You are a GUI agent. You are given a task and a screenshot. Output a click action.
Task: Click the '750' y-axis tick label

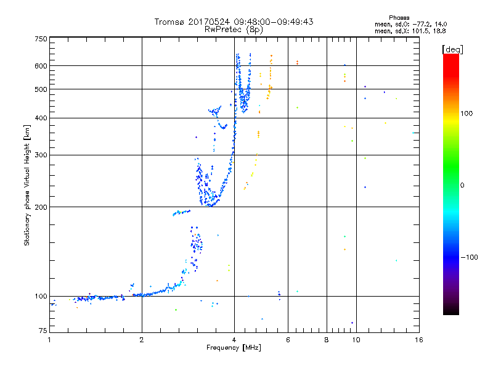pyautogui.click(x=41, y=39)
